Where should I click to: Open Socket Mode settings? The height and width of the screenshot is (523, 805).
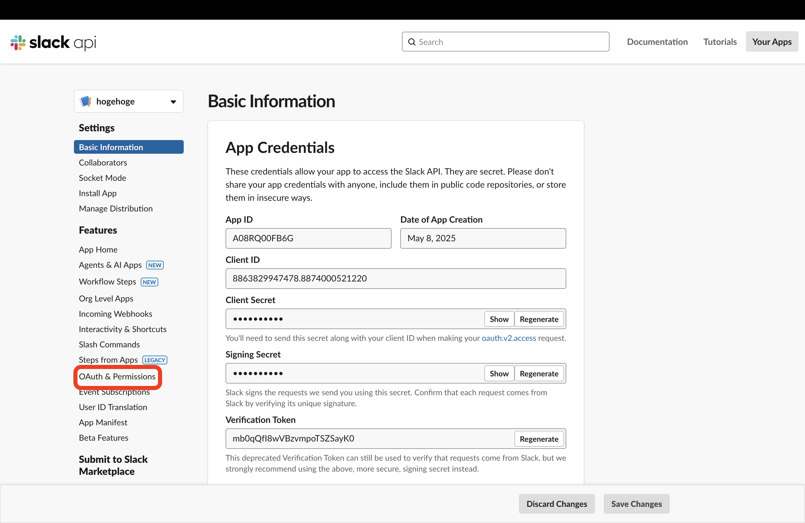click(102, 178)
